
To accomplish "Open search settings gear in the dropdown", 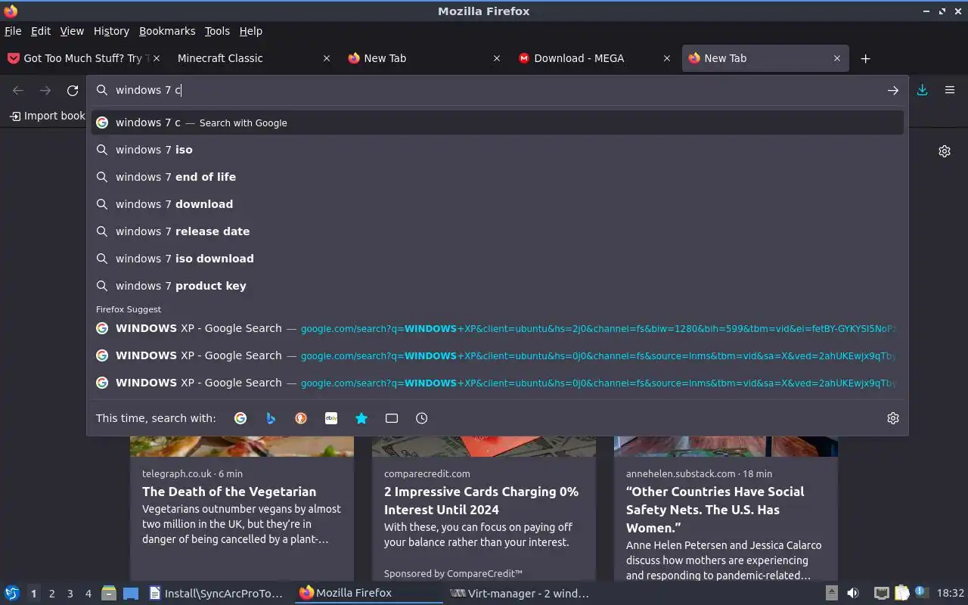I will coord(893,418).
